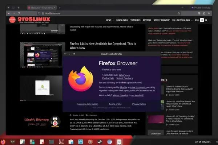Open Firefox Help link in About dialog
The image size is (218, 145).
click(x=108, y=78)
